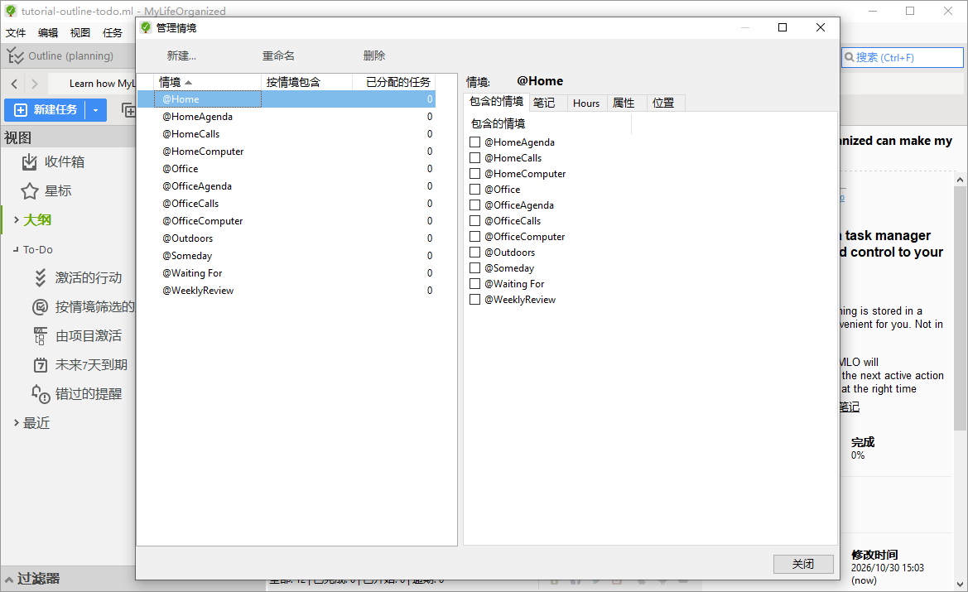Select the @Outdoors context row
Viewport: 968px width, 592px height.
click(287, 238)
